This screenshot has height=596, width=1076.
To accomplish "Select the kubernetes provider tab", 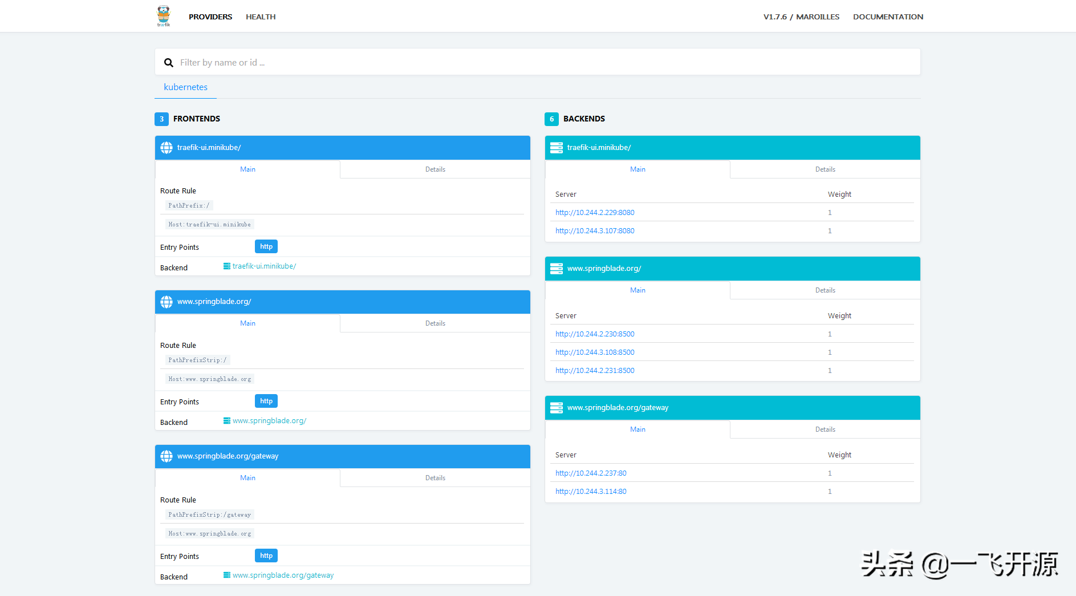I will (185, 87).
